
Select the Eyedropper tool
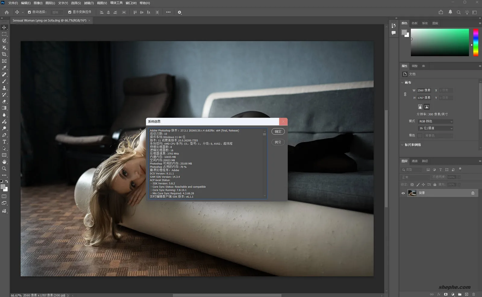point(4,67)
